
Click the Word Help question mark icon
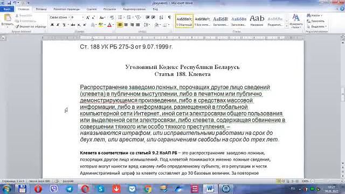coord(342,9)
